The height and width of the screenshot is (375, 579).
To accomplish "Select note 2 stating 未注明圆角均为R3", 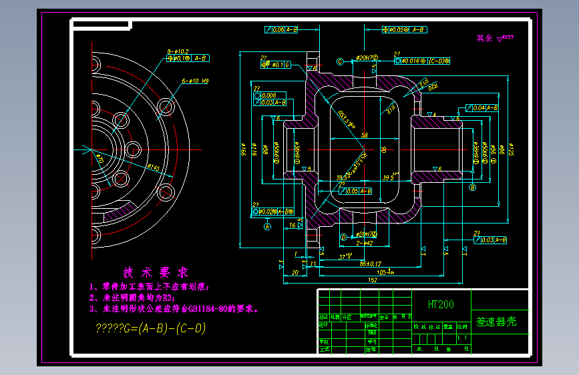I will pos(132,298).
